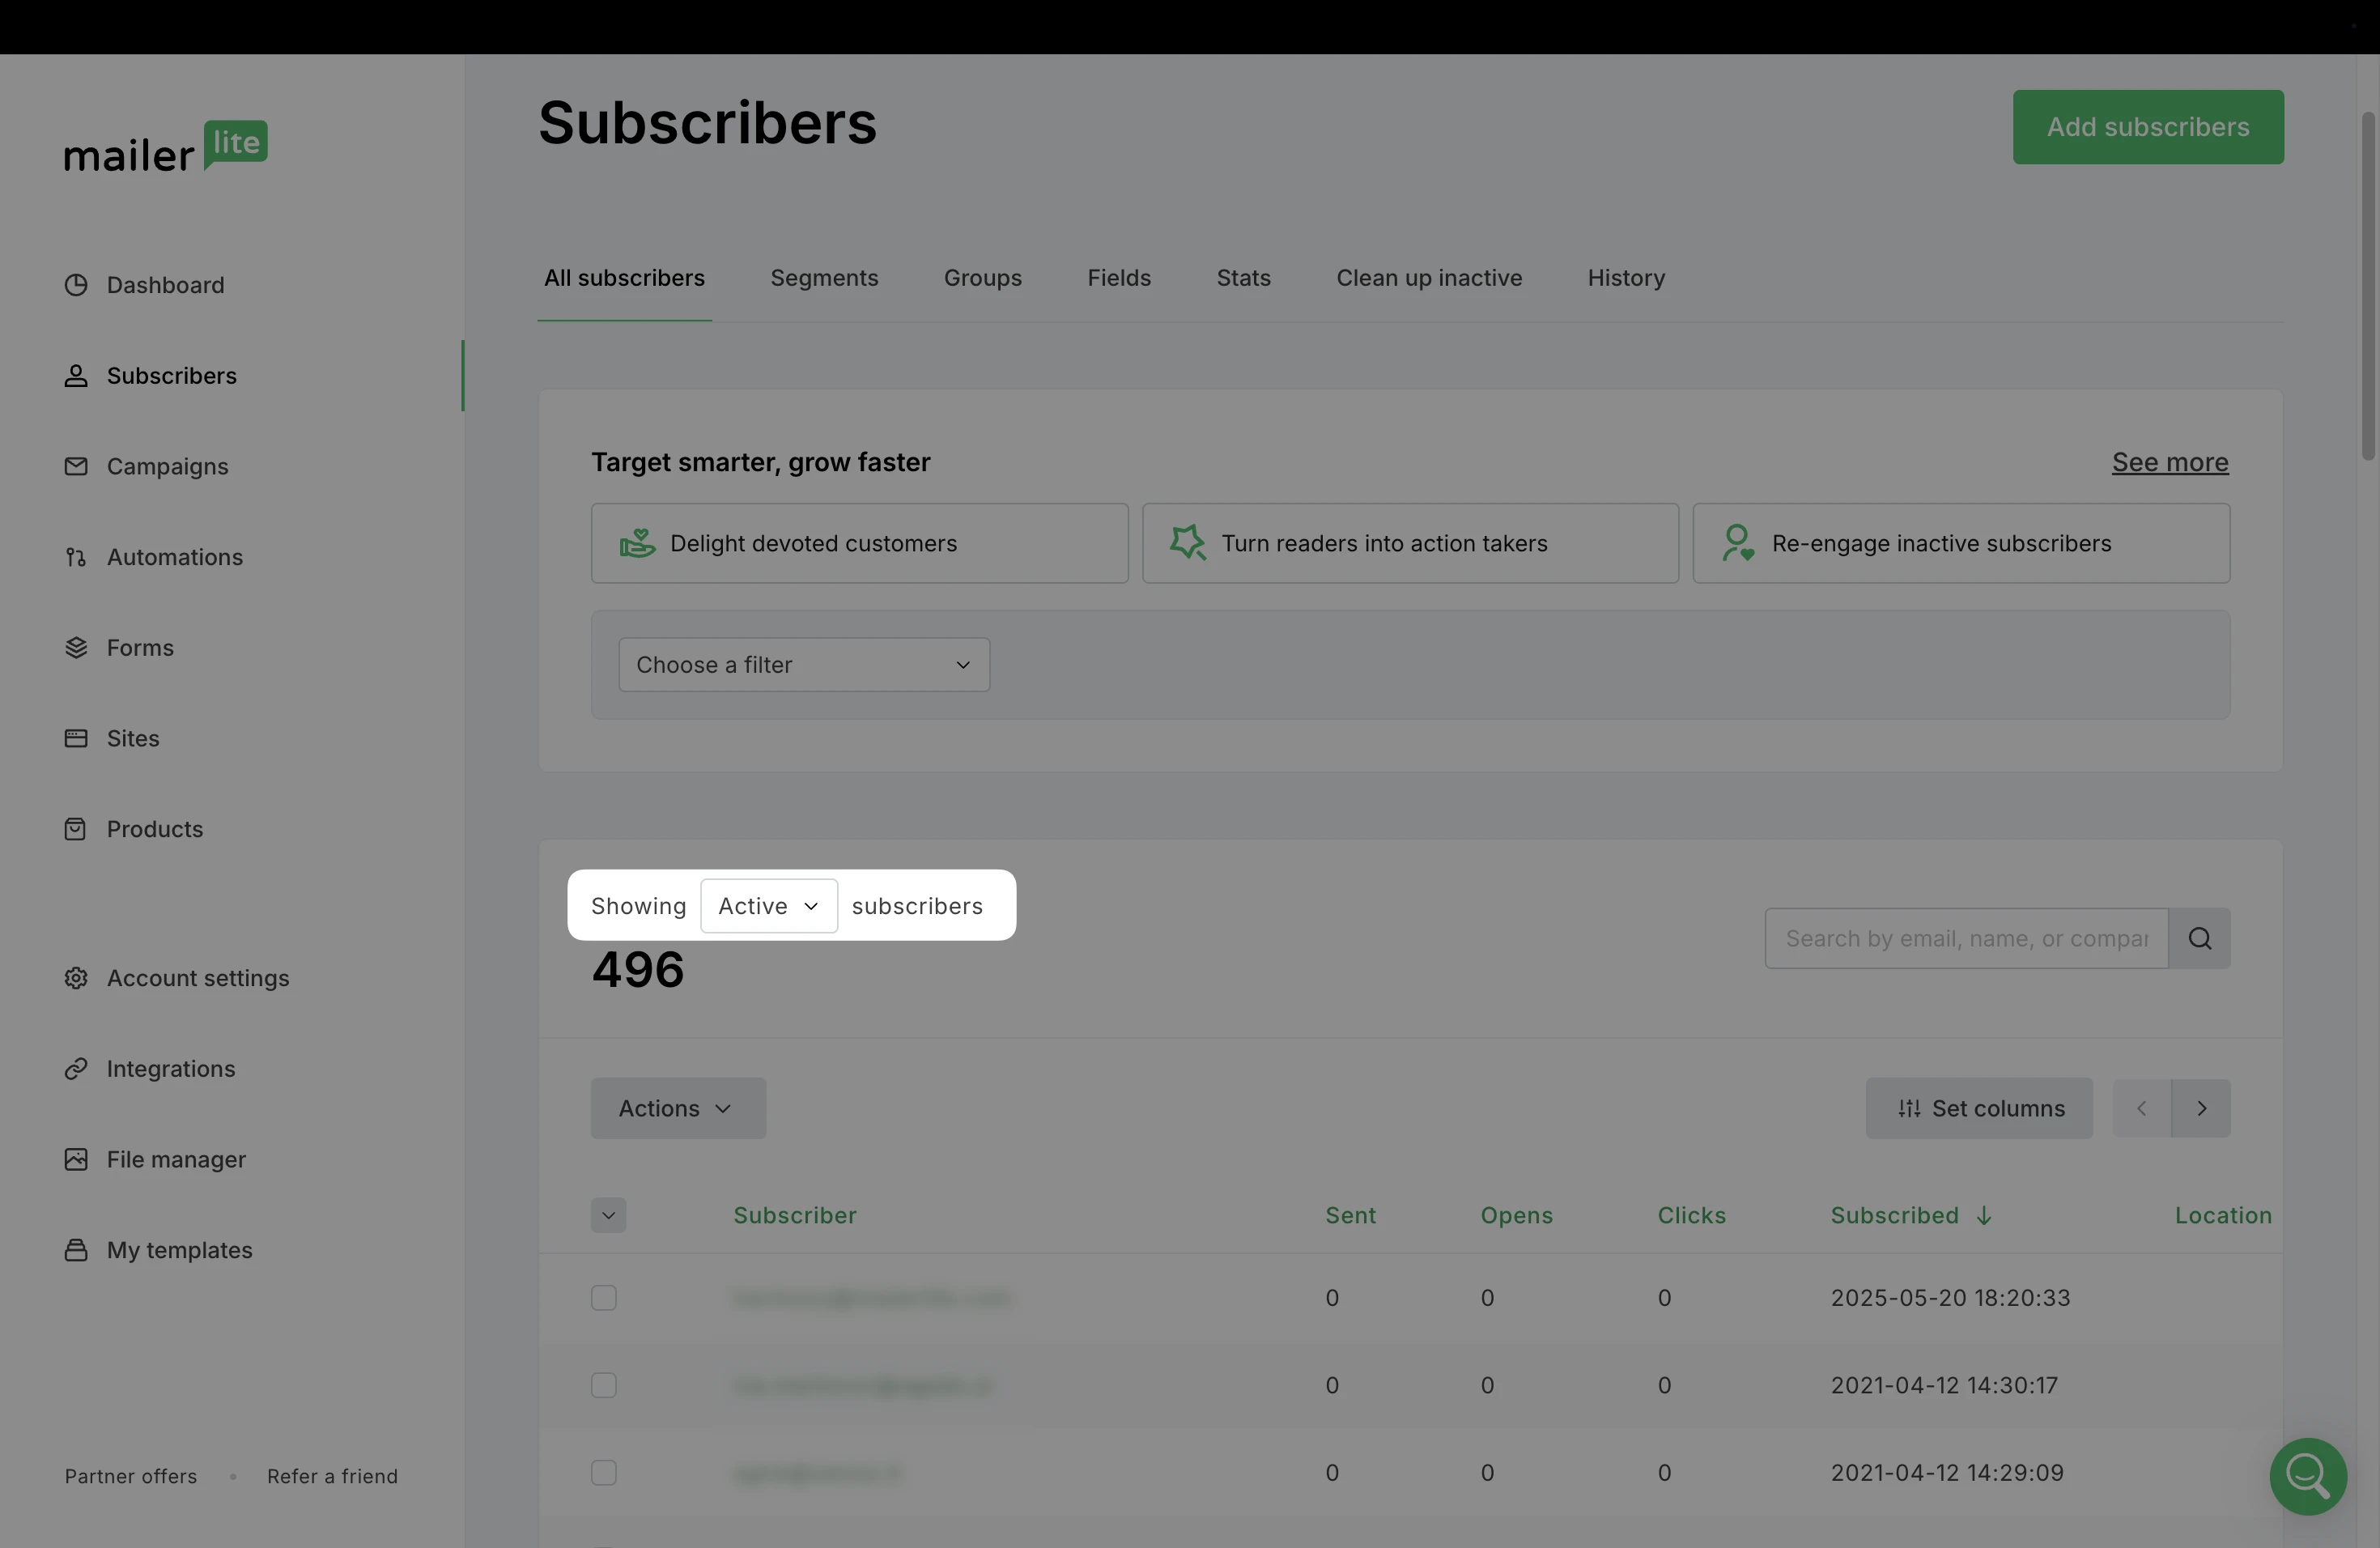Open the Choose a filter dropdown

point(804,665)
